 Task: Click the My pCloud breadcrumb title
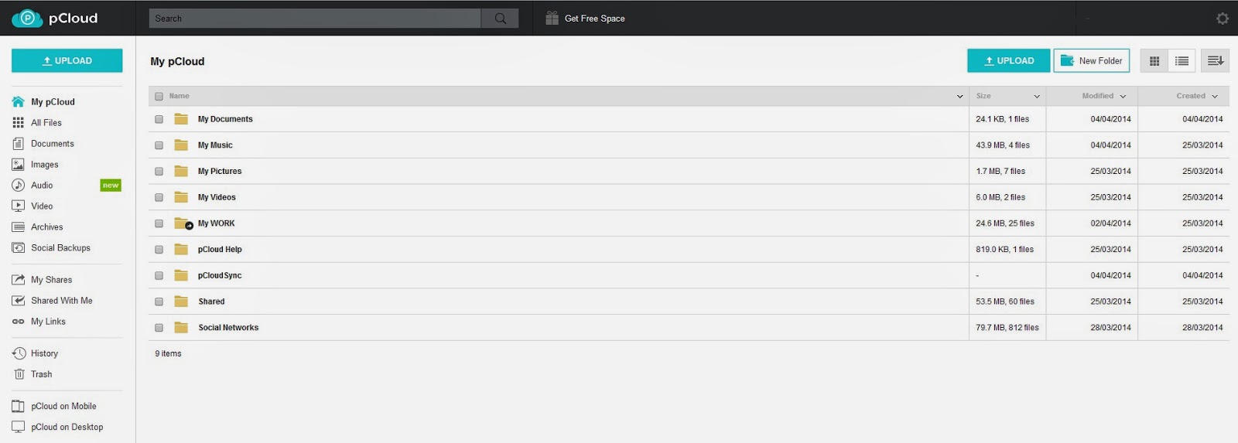point(177,61)
